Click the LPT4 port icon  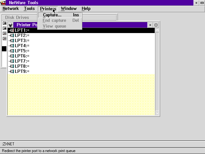[11, 46]
